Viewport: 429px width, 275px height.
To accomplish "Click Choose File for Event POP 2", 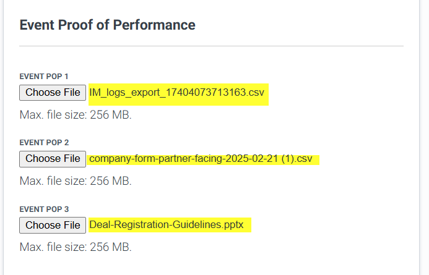I will coord(53,159).
